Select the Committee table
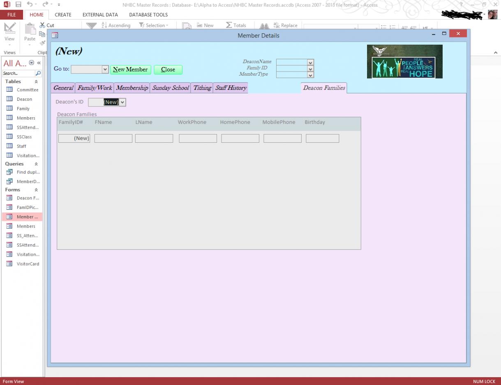This screenshot has height=385, width=501. [22, 90]
